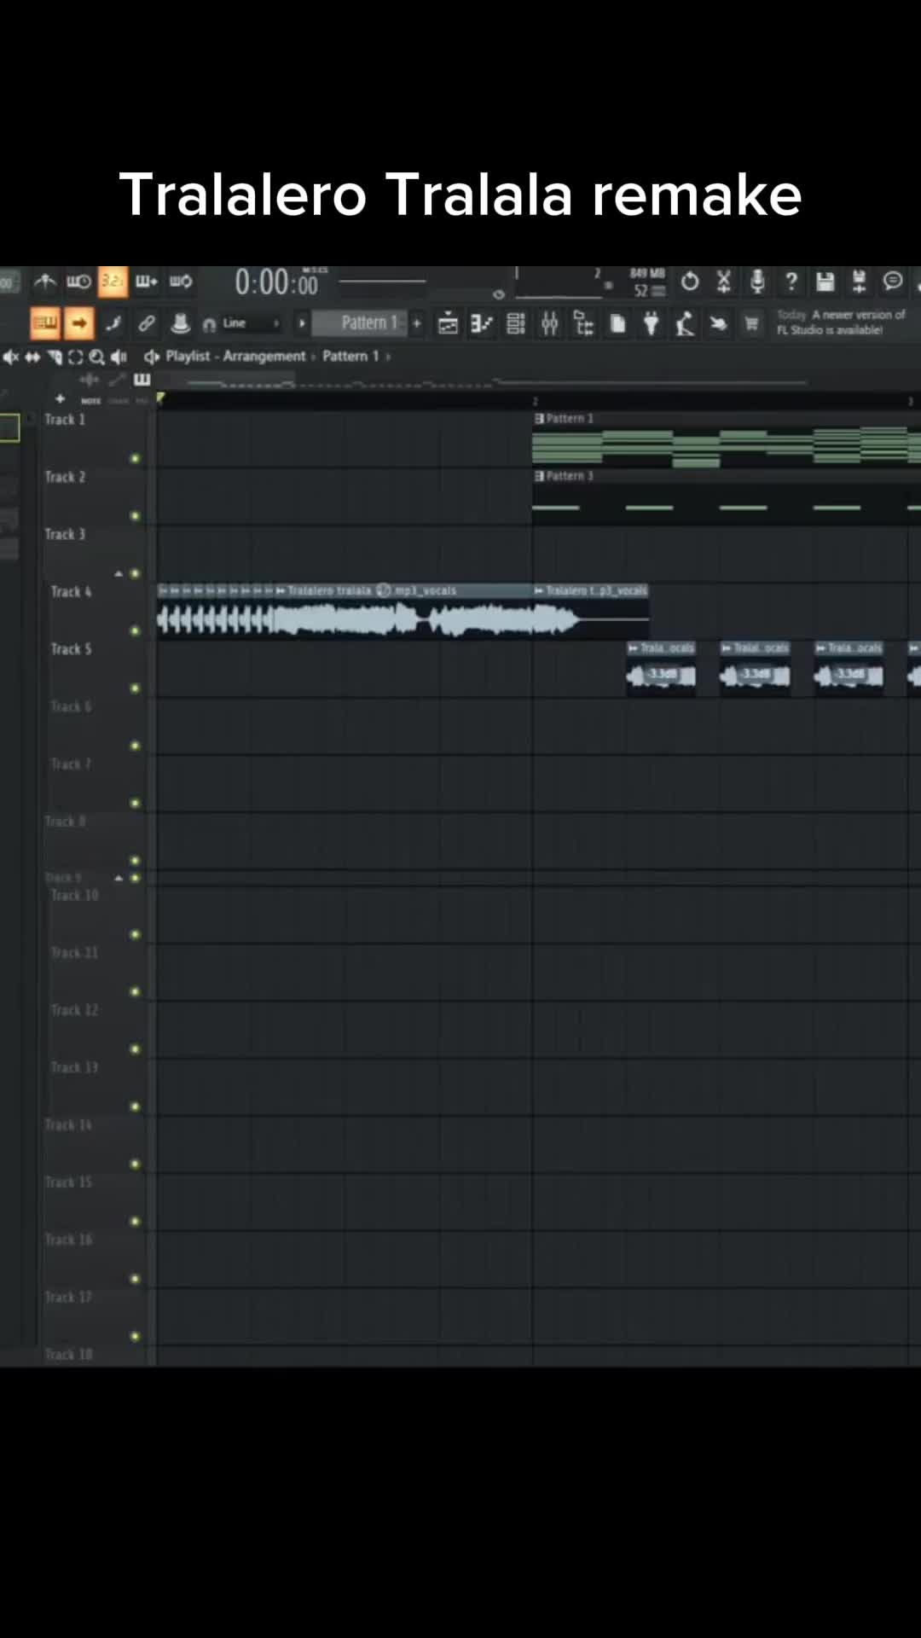The height and width of the screenshot is (1638, 921).
Task: Add new pattern with plus button
Action: 417,323
